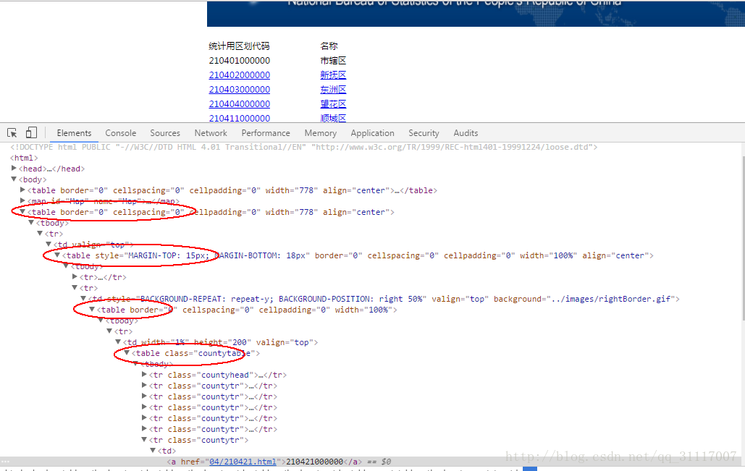Select the html tag line
The width and height of the screenshot is (745, 471).
click(24, 158)
